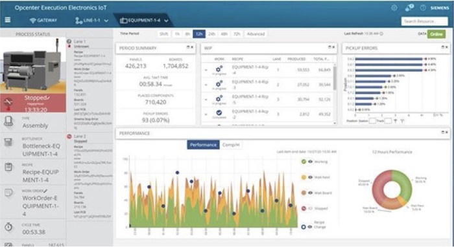Screen dimensions: 454x247
Task: Click the settings gear icon in header
Action: coord(394,8)
